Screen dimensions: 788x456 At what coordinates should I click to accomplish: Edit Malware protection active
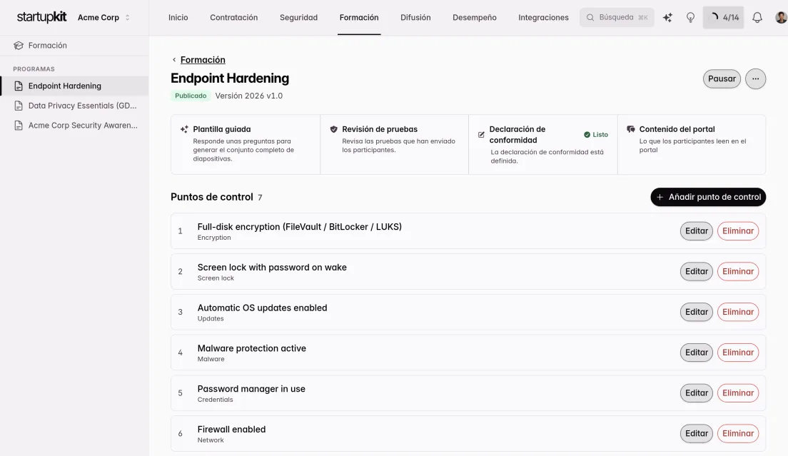point(696,353)
